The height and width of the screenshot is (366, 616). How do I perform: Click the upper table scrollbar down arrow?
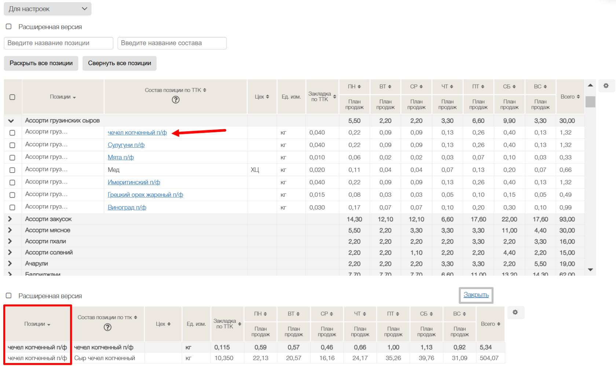tap(590, 270)
